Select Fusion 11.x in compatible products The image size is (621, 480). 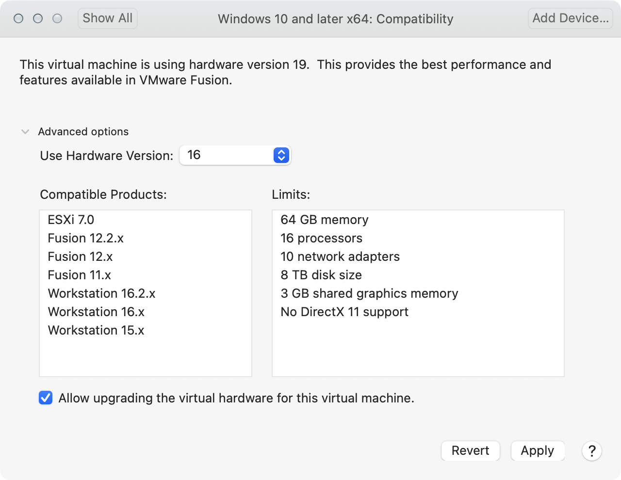tap(79, 275)
